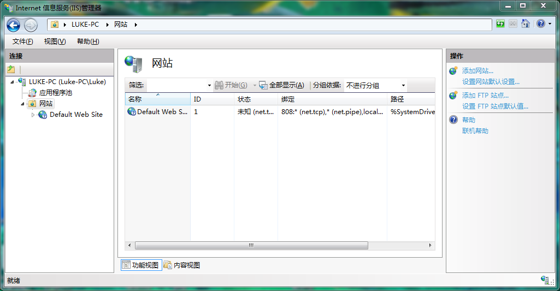The height and width of the screenshot is (291, 560).
Task: Click 全部显示(A) button
Action: click(282, 85)
